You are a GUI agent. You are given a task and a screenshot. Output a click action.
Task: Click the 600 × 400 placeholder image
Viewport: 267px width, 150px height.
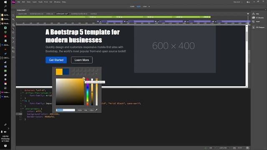pyautogui.click(x=175, y=49)
